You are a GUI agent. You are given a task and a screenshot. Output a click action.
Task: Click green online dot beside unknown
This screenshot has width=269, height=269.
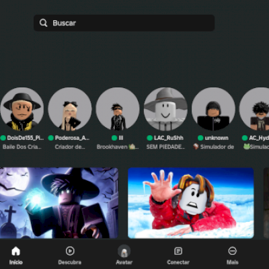(200, 138)
